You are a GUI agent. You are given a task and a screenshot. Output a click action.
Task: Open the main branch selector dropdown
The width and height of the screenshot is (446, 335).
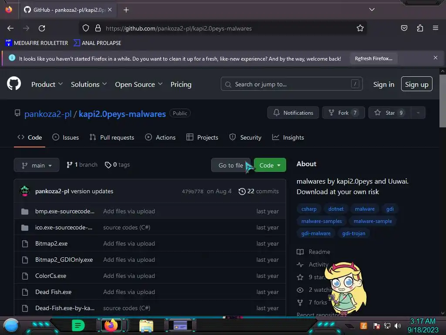point(37,165)
